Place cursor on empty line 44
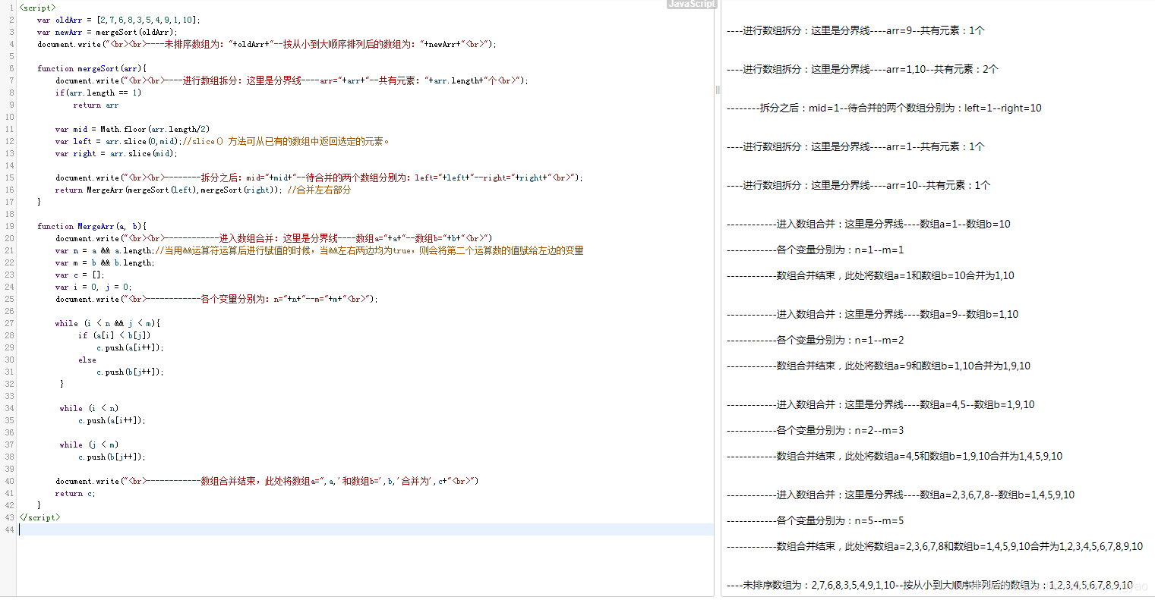The height and width of the screenshot is (600, 1155). tap(365, 529)
